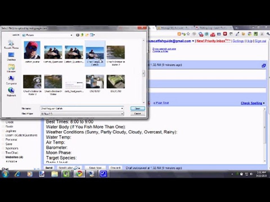The width and height of the screenshot is (270, 202).
Task: Create a new folder in the dialog
Action: coord(87,35)
